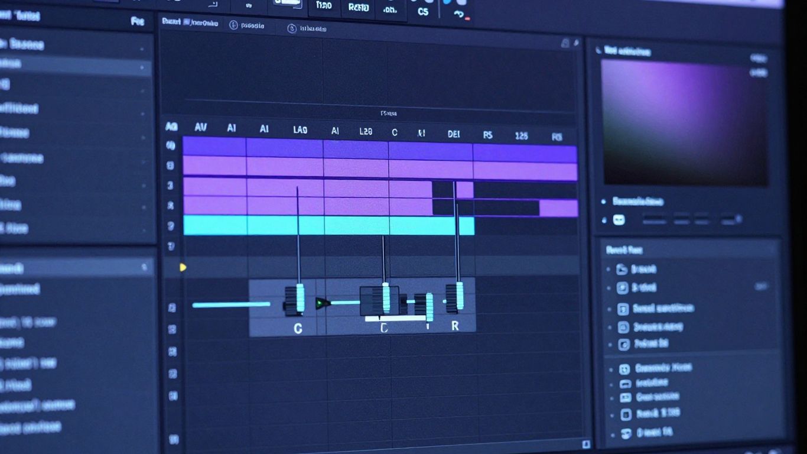Click the curved arrow icon in top toolbar

459,14
